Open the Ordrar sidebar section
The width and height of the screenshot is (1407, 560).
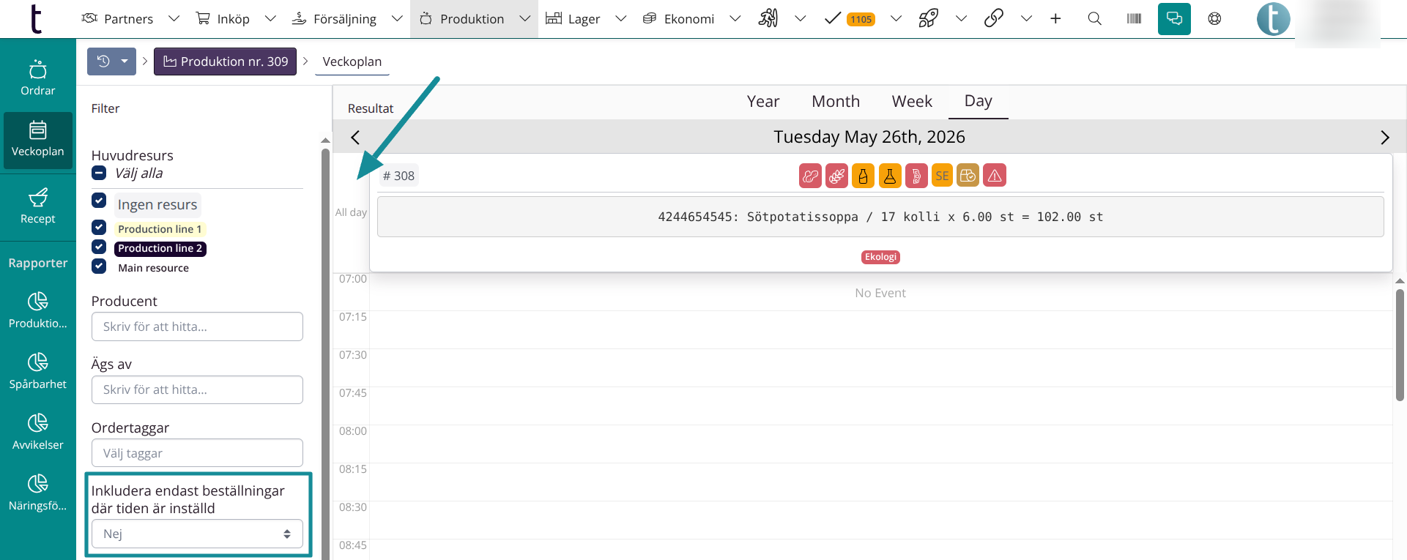(x=38, y=78)
